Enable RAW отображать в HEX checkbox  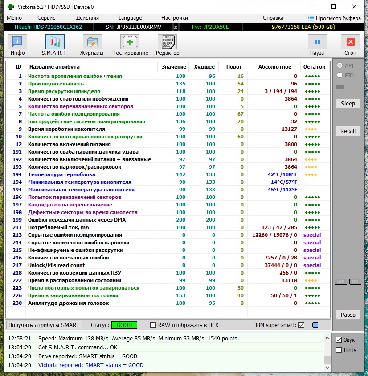point(153,325)
